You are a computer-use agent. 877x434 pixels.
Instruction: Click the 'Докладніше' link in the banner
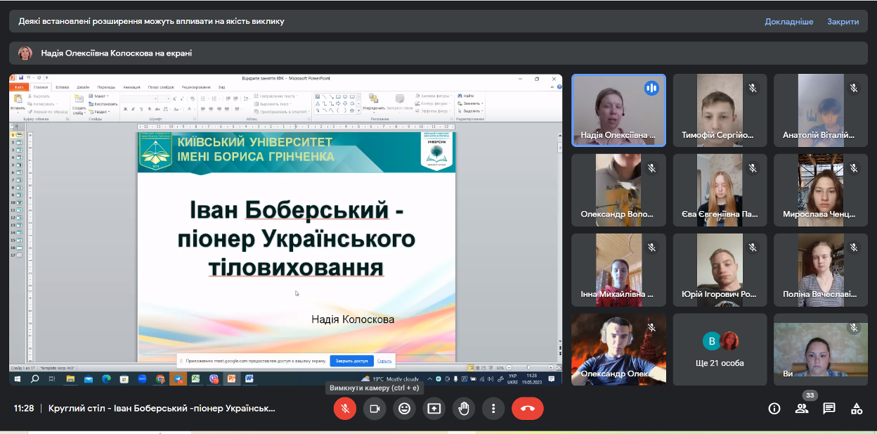pyautogui.click(x=788, y=22)
